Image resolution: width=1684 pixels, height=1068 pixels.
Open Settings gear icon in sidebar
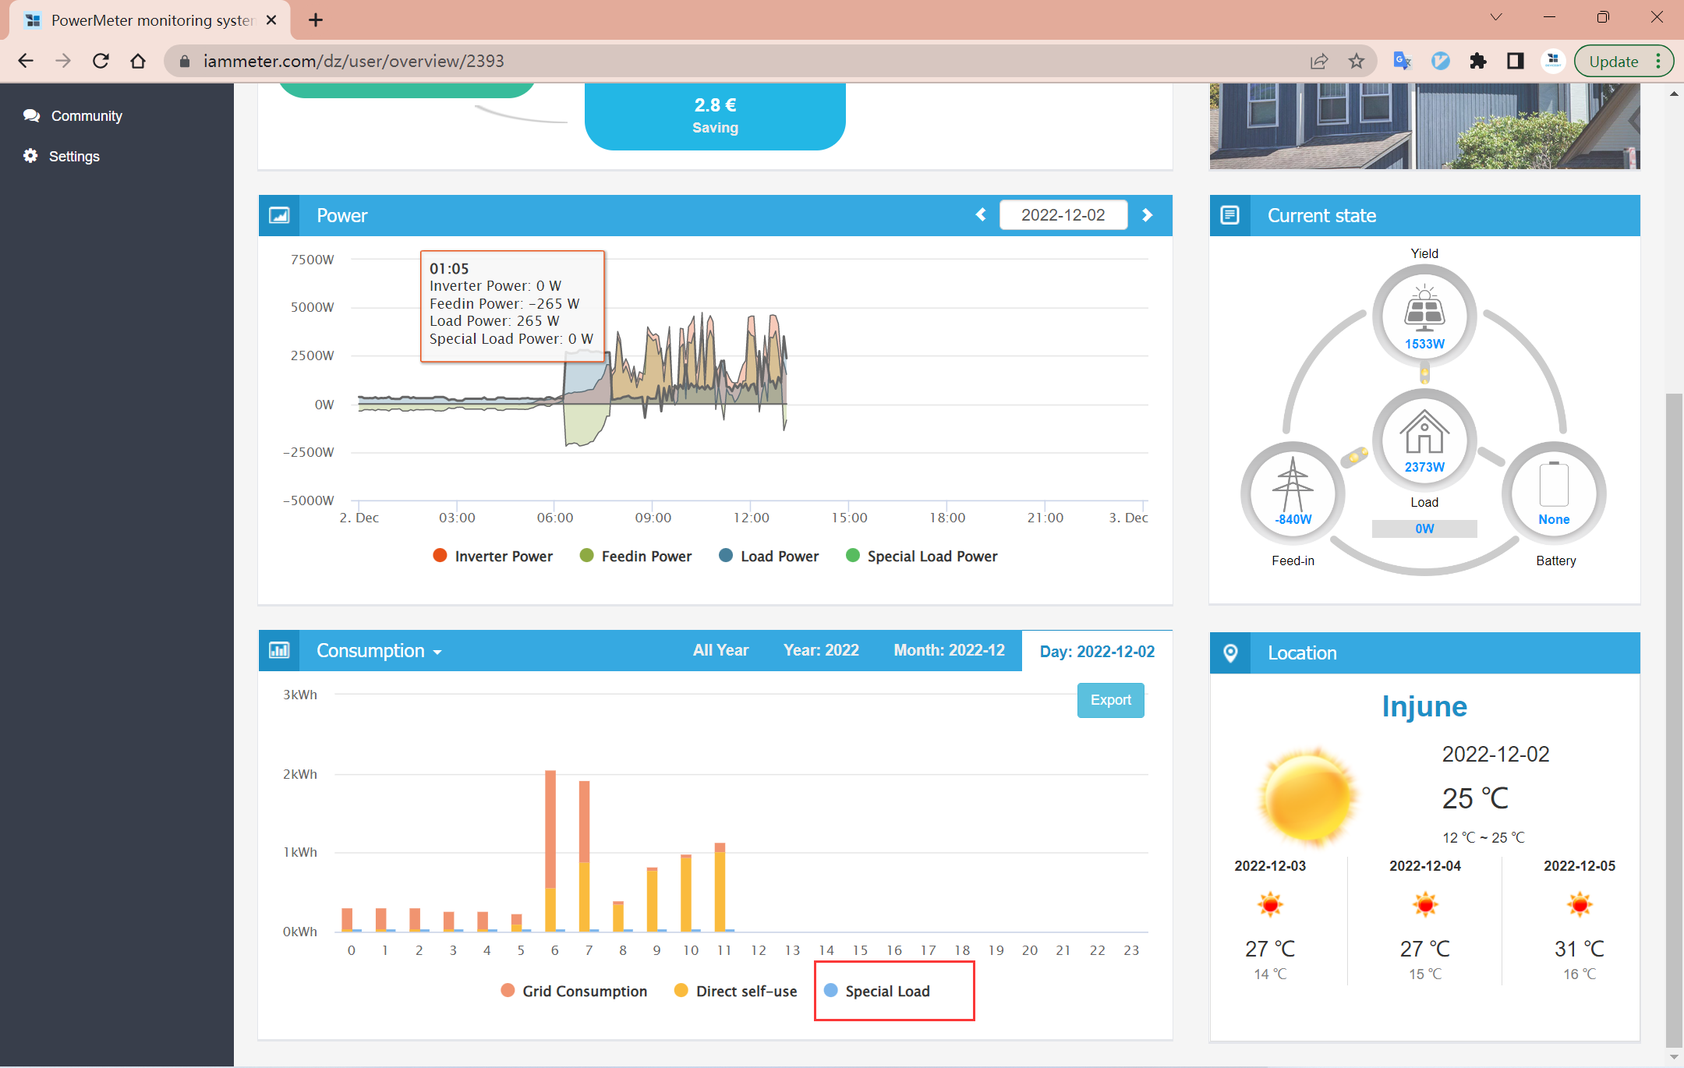point(30,156)
